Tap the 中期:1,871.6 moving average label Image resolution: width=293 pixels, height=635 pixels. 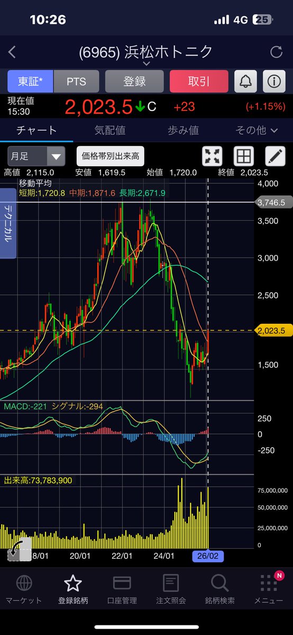tap(91, 194)
